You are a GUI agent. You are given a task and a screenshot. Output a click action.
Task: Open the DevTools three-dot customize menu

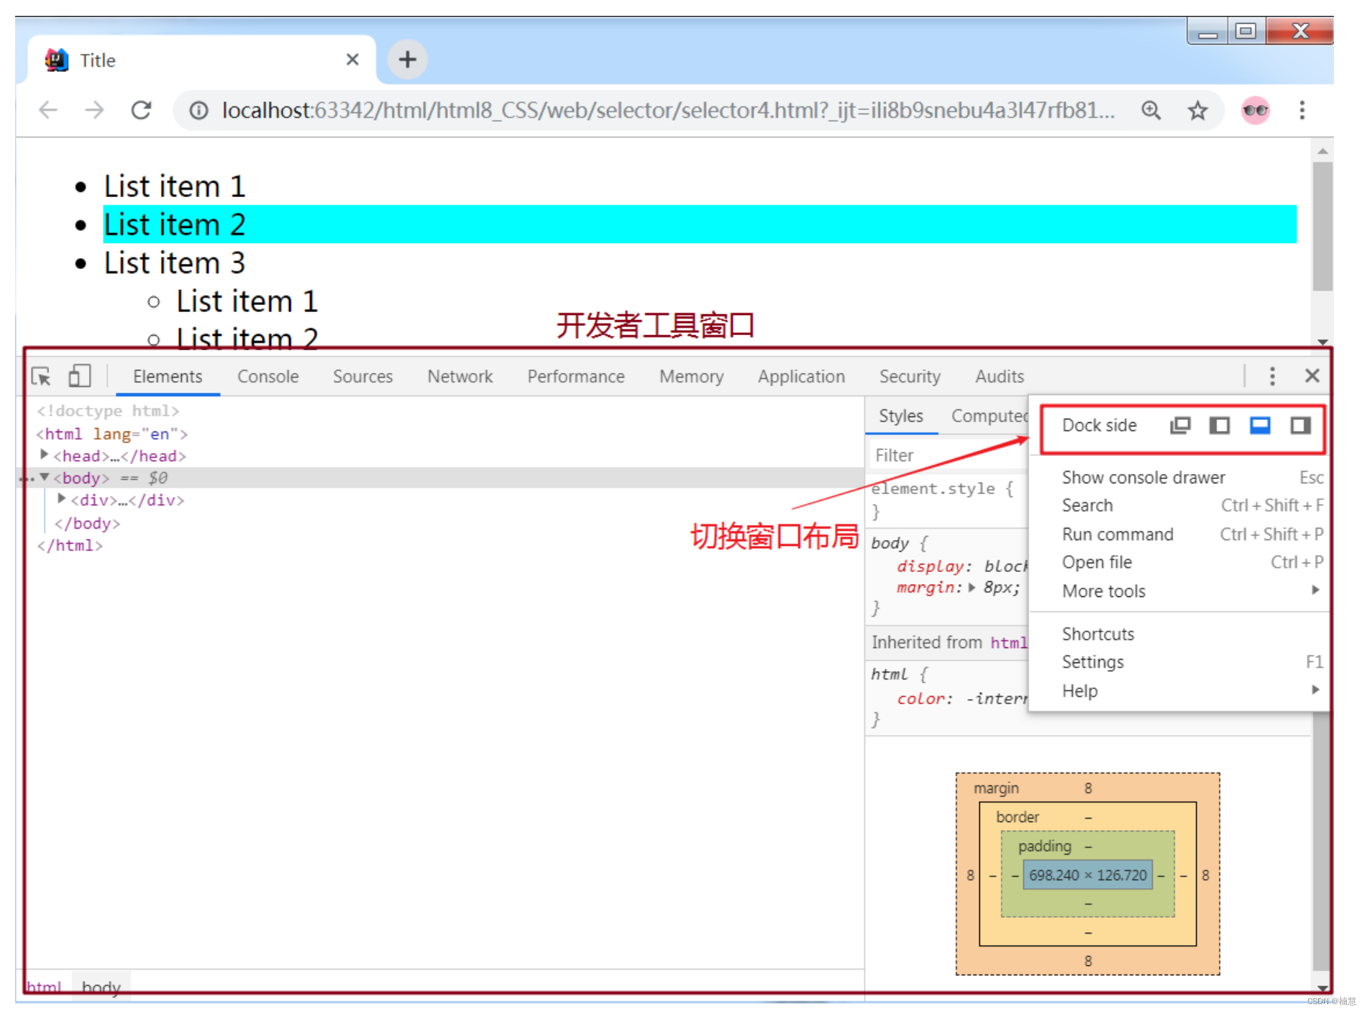pyautogui.click(x=1271, y=376)
